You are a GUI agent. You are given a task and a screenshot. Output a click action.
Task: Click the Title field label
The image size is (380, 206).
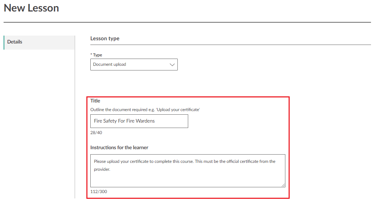95,101
